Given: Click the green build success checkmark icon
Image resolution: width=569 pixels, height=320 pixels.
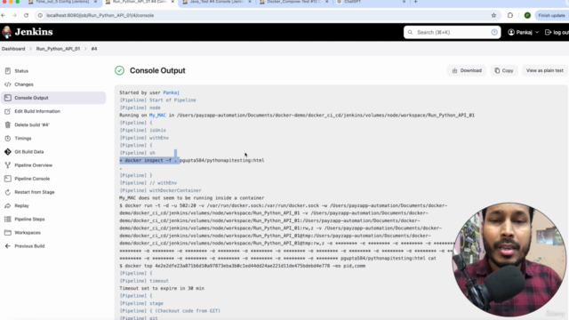Looking at the screenshot, I should coord(119,70).
